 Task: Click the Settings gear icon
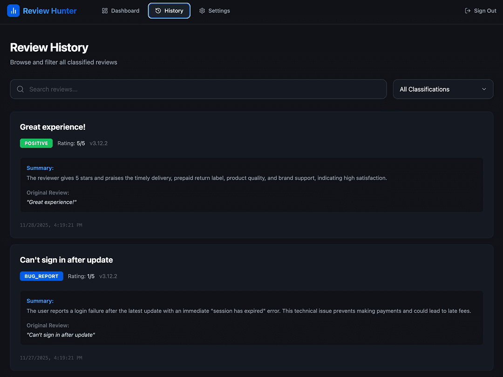[x=202, y=11]
